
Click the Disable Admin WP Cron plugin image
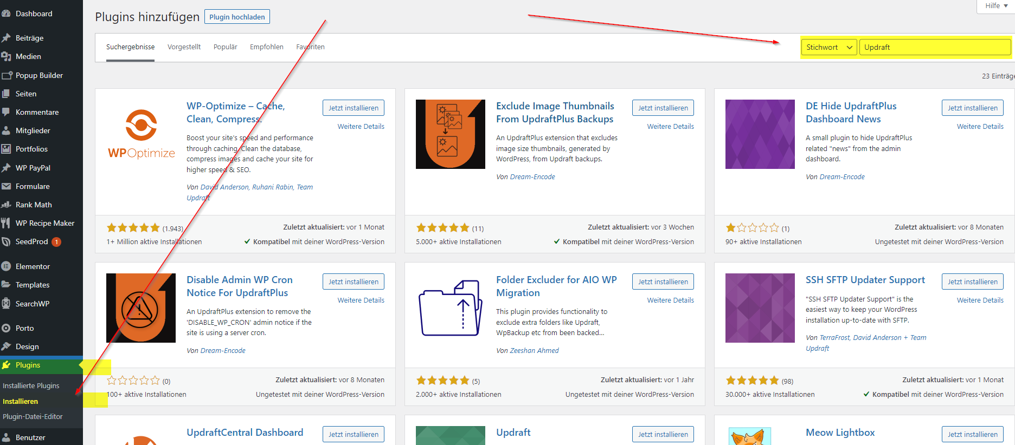[141, 308]
